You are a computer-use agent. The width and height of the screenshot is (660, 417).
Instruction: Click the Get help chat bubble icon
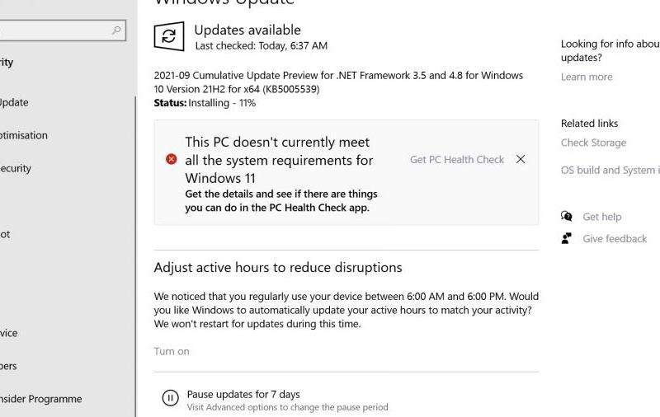click(567, 217)
